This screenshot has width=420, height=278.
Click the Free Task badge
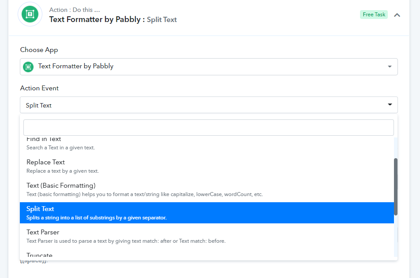(x=374, y=15)
